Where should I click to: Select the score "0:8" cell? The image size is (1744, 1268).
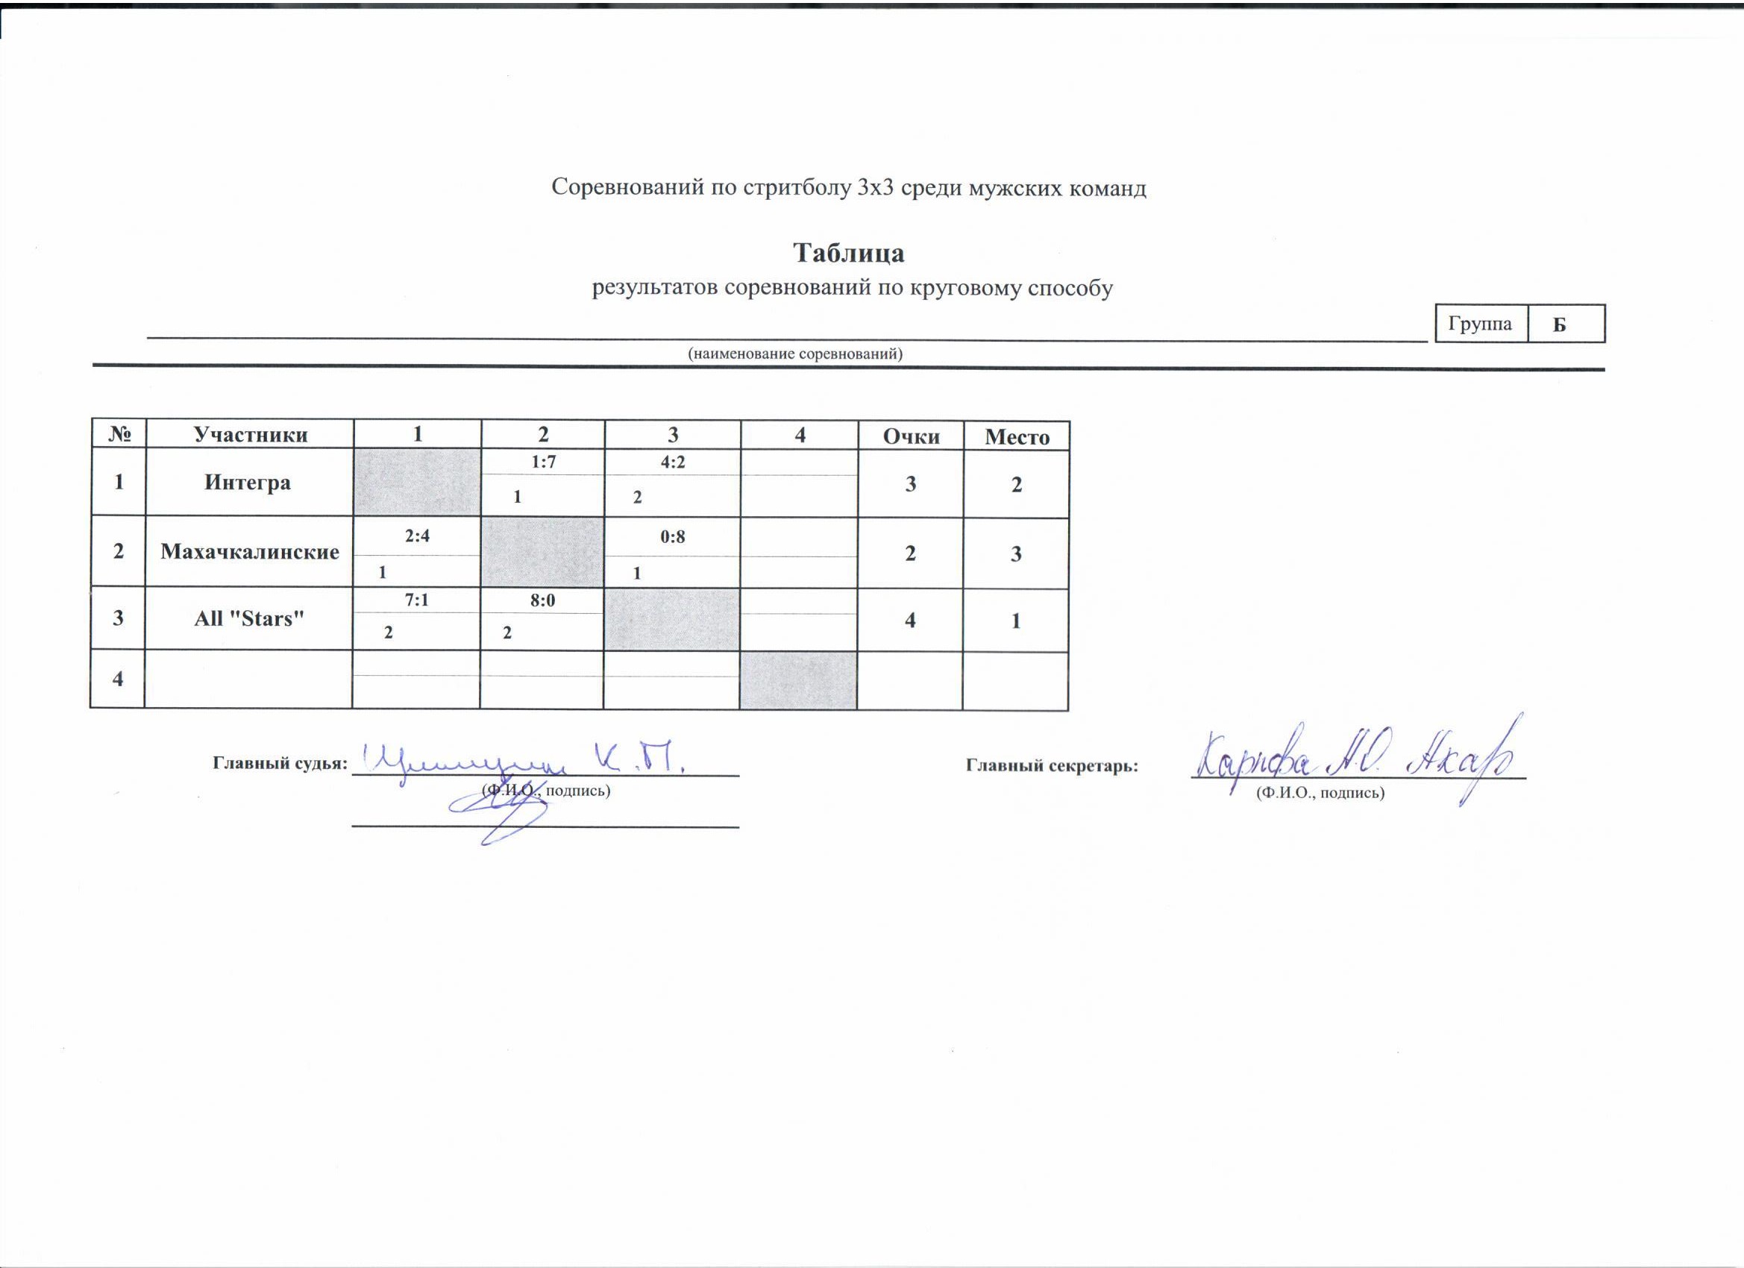pos(672,537)
